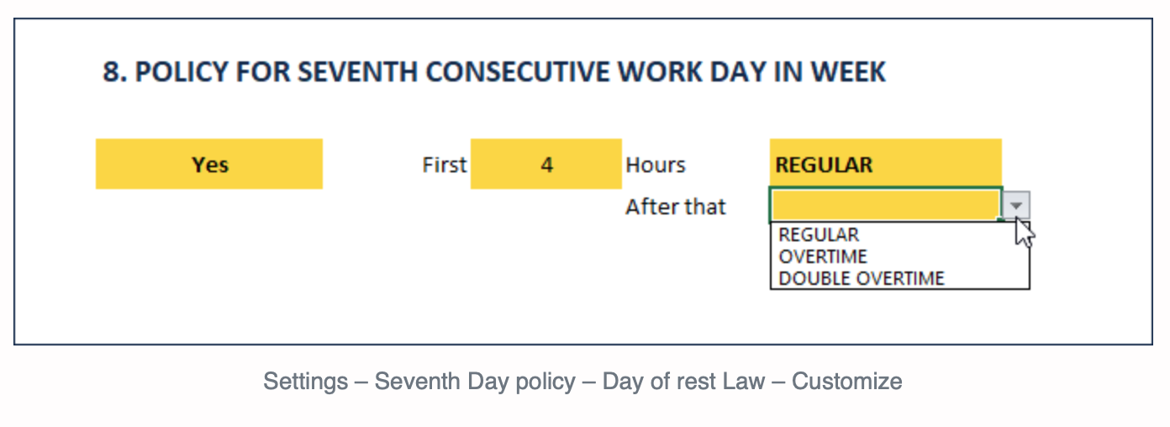
Task: Click the After that label
Action: tap(676, 207)
